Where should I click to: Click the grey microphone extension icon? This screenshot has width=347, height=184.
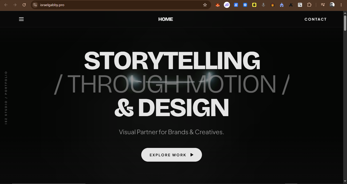tap(263, 5)
